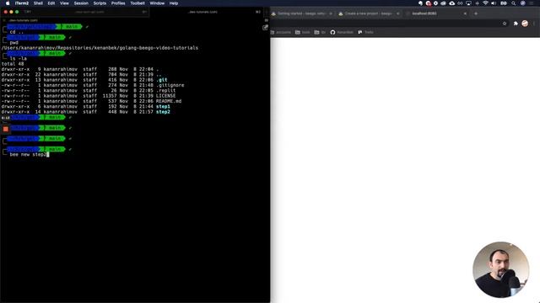Open the View menu
The width and height of the screenshot is (540, 303).
(64, 3)
